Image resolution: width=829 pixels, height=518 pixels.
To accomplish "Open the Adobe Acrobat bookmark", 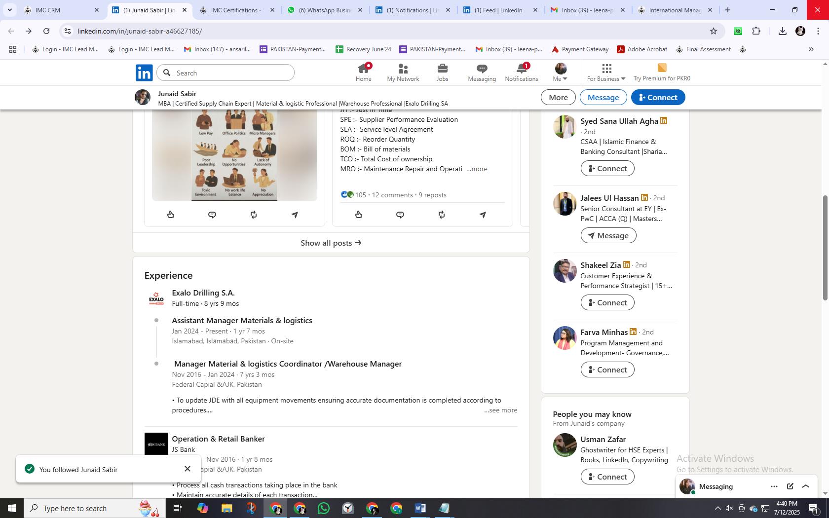I will [642, 49].
